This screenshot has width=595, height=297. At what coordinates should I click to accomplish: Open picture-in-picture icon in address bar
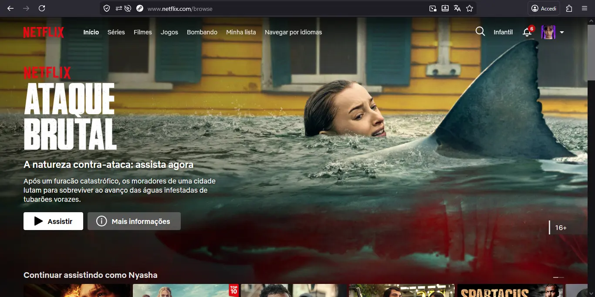[433, 8]
